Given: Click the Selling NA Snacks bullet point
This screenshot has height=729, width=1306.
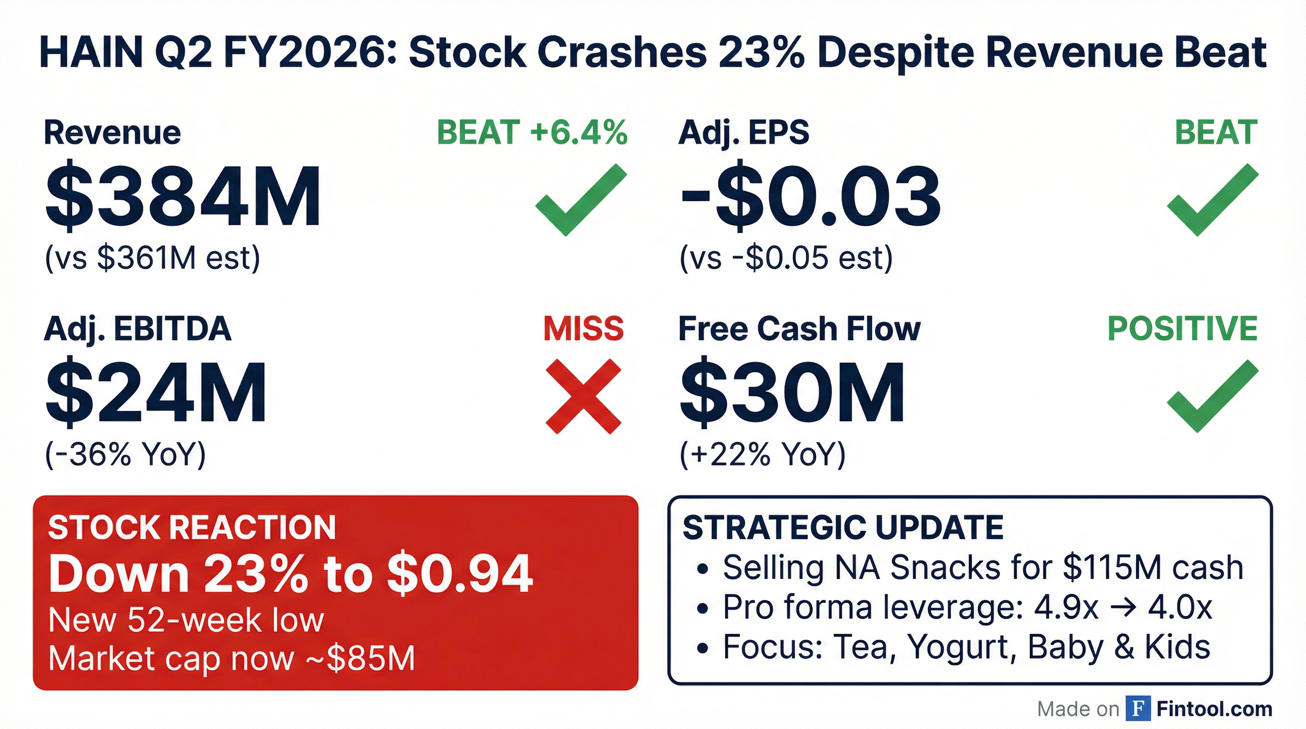Looking at the screenshot, I should pos(982,567).
